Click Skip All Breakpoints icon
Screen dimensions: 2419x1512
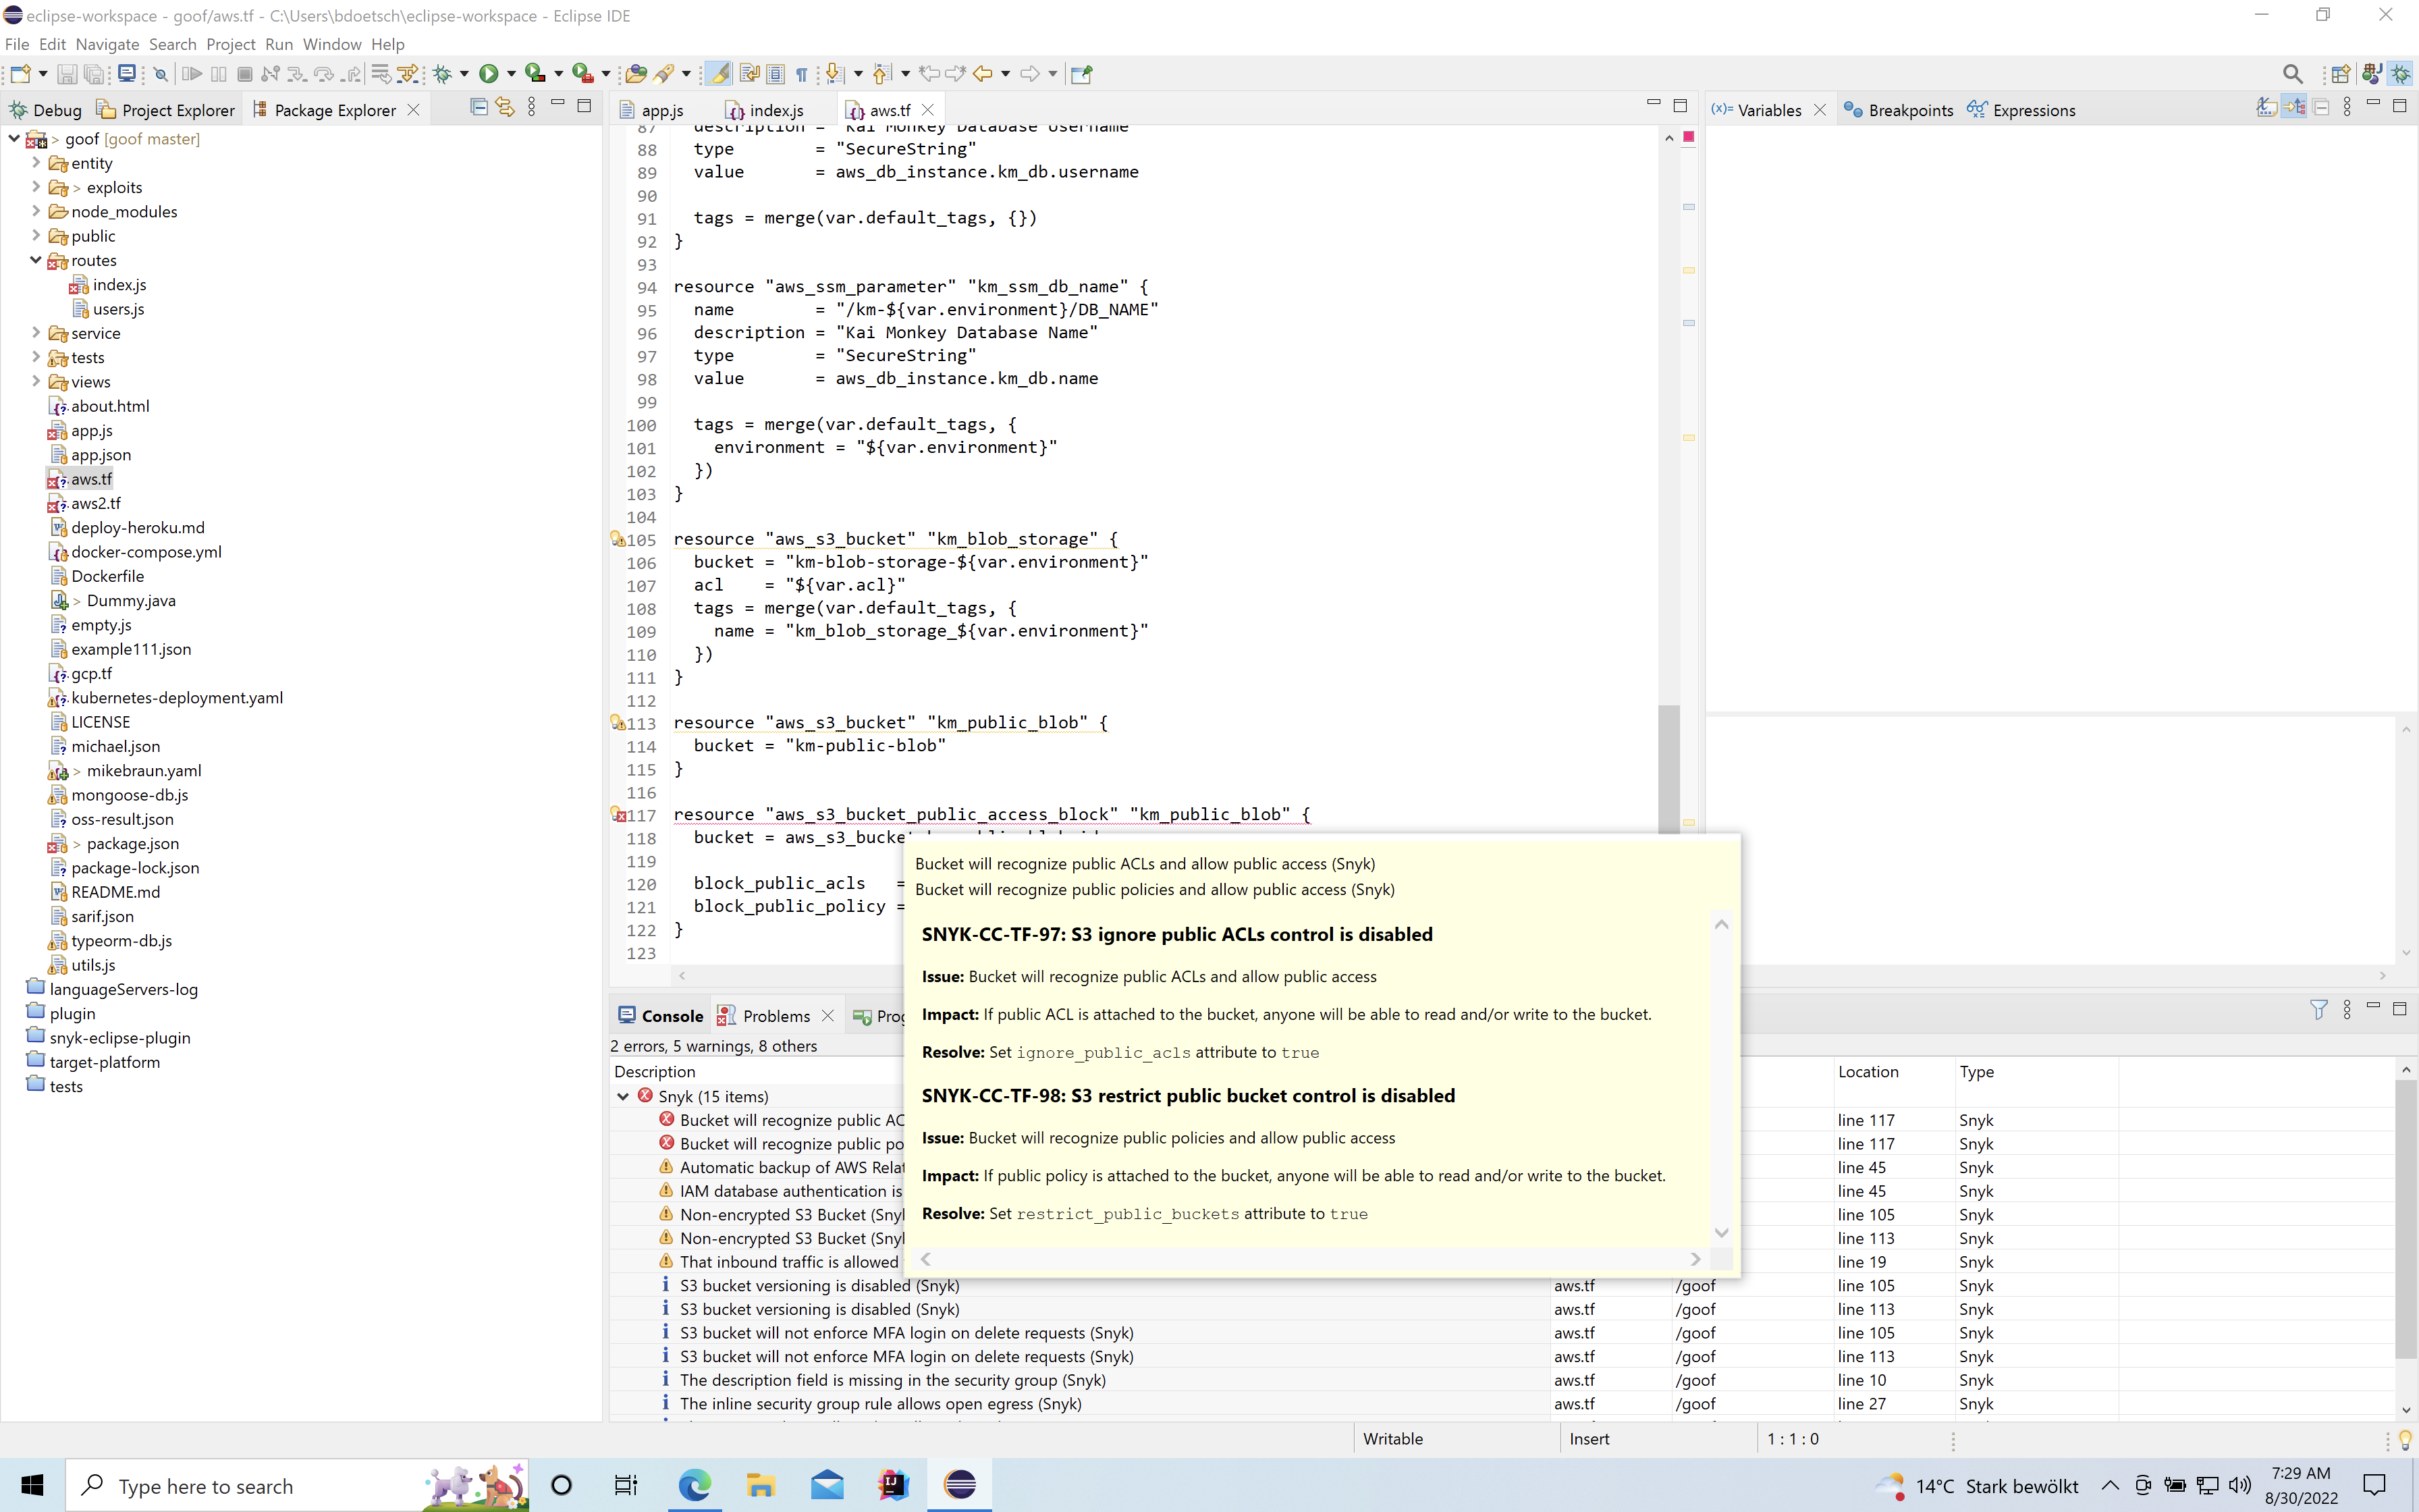pos(160,74)
